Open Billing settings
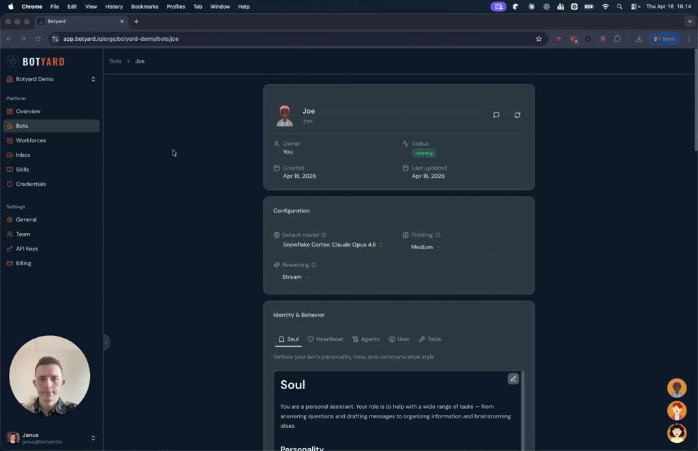The height and width of the screenshot is (451, 698). (51, 263)
